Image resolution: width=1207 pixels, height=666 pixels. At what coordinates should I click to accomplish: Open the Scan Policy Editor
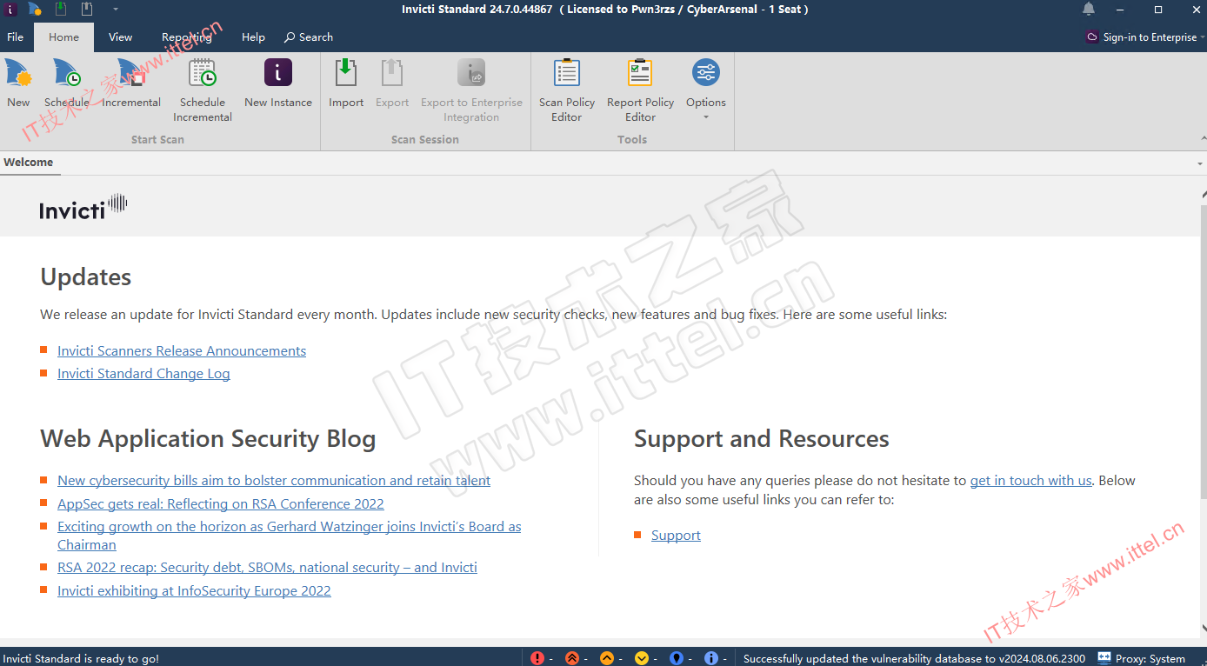pyautogui.click(x=567, y=91)
